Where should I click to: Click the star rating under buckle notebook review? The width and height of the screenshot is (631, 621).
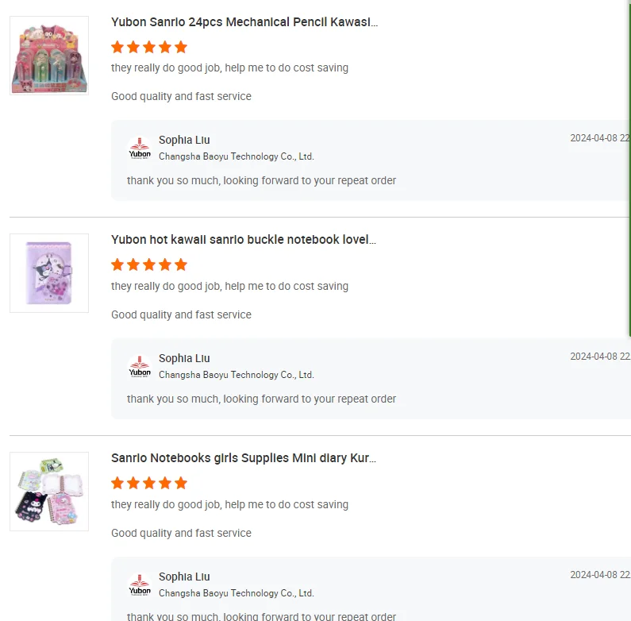(x=149, y=264)
